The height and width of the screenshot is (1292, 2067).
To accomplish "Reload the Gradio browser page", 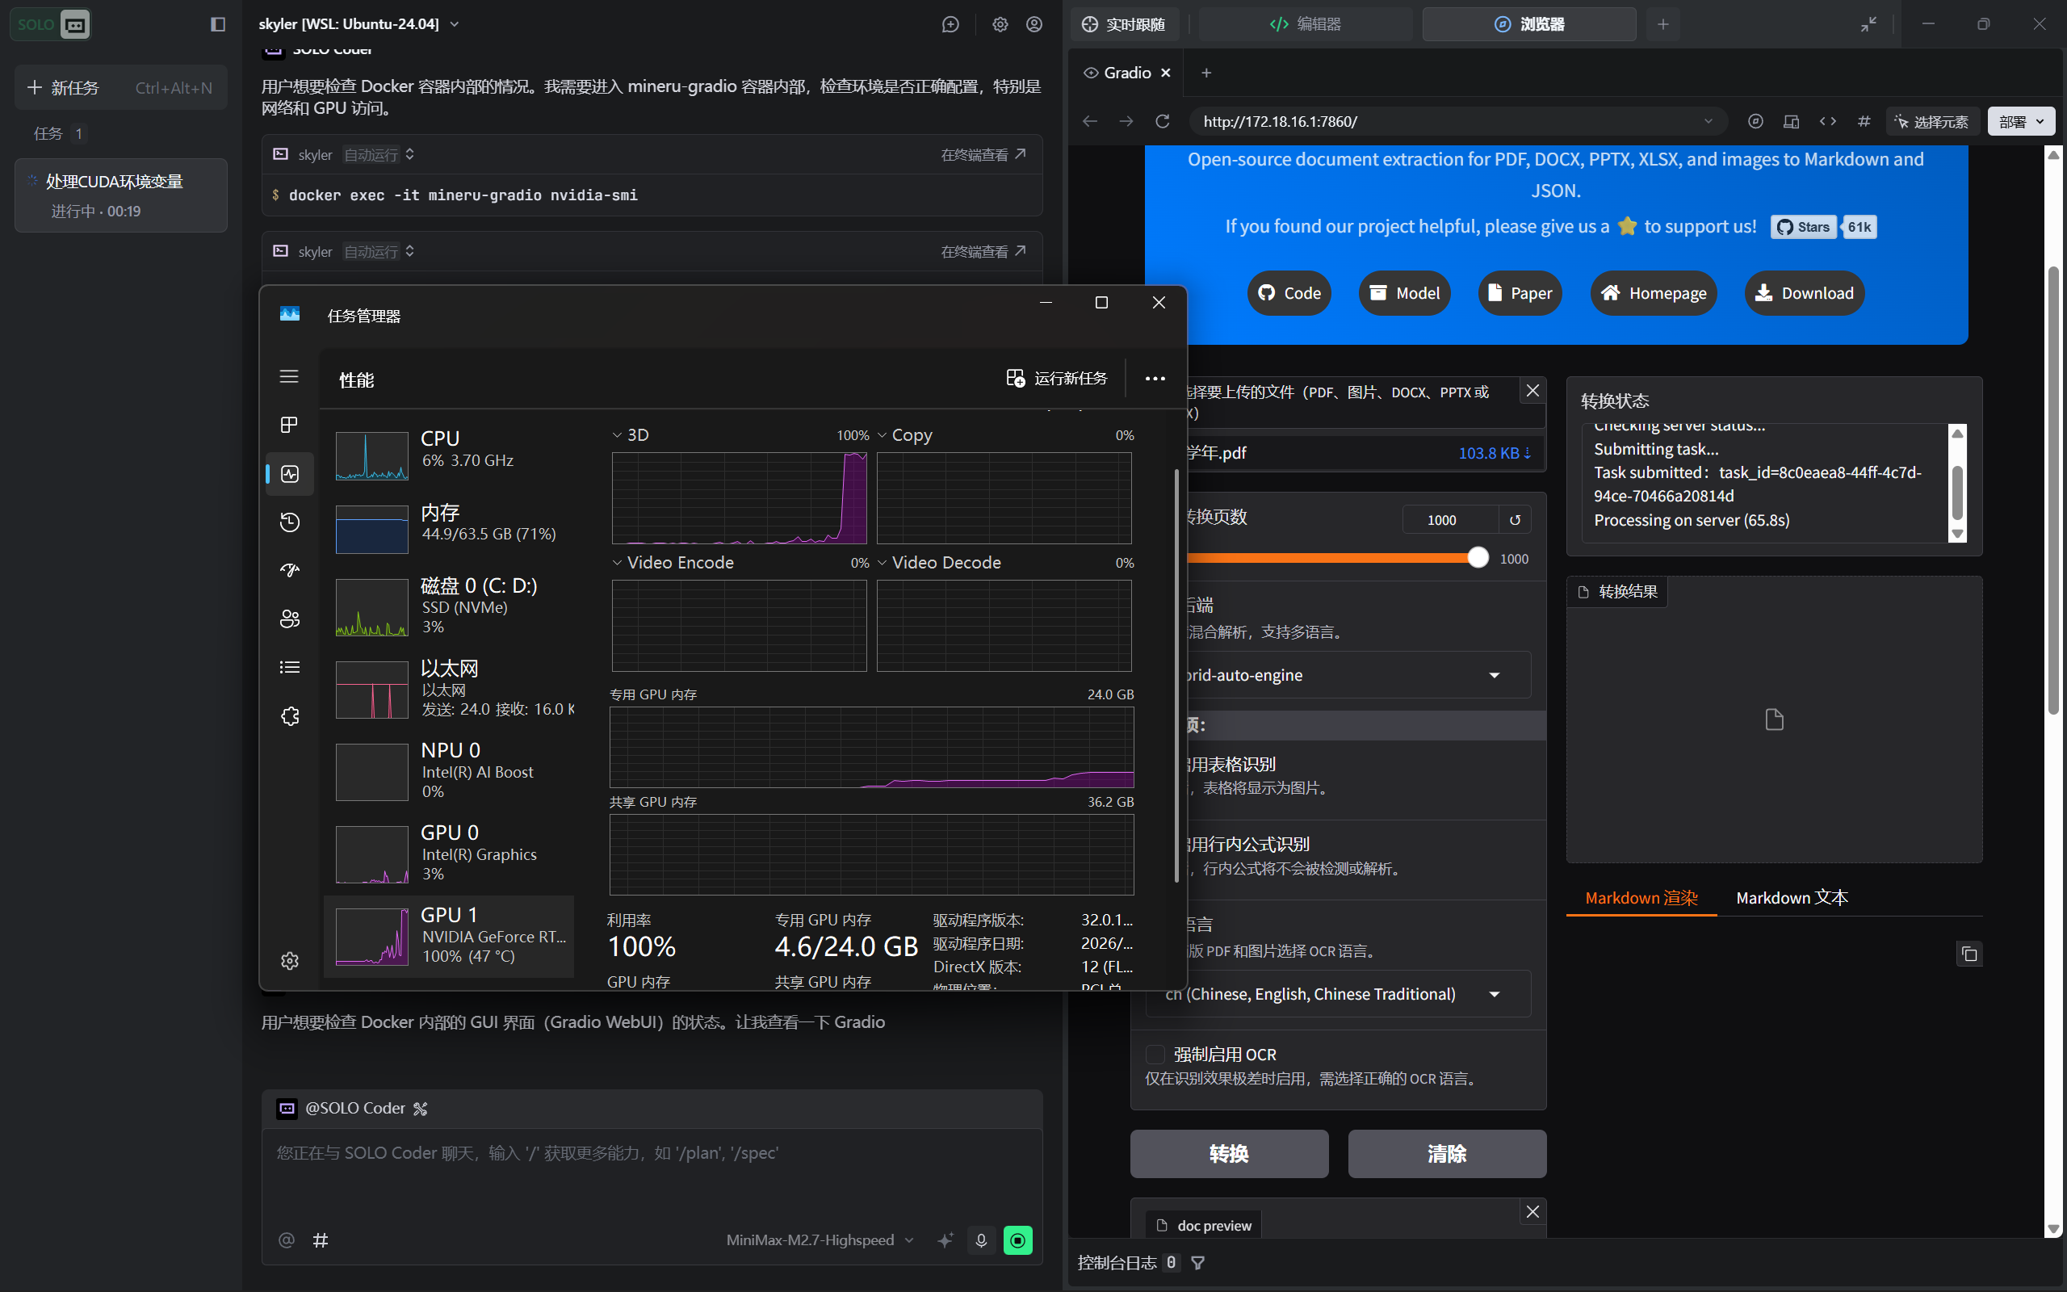I will click(x=1163, y=121).
